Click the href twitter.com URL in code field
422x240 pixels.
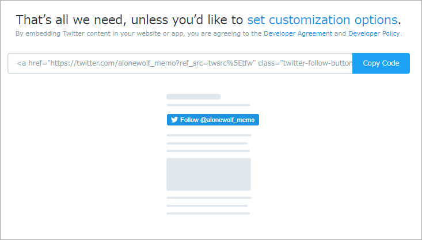point(151,63)
